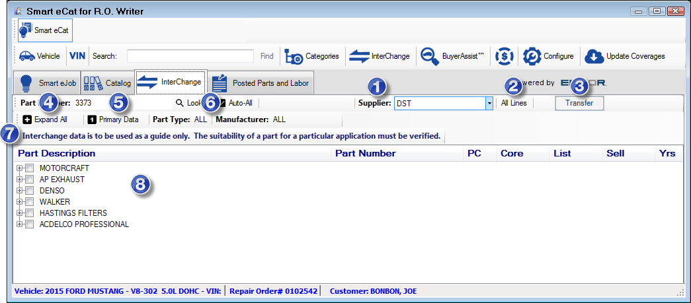Open the Manufacturer ALL filter

coord(251,119)
